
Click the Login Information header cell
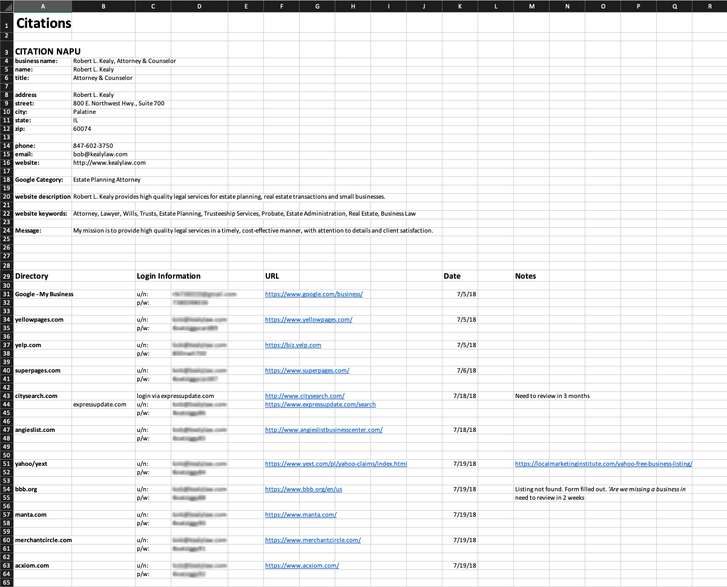tap(169, 276)
